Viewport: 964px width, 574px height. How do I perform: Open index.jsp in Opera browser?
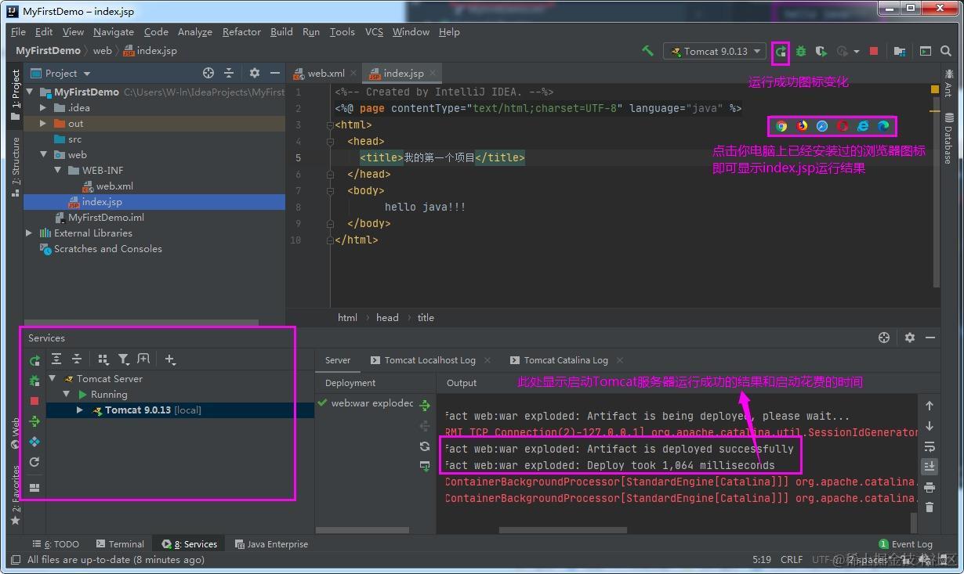843,126
